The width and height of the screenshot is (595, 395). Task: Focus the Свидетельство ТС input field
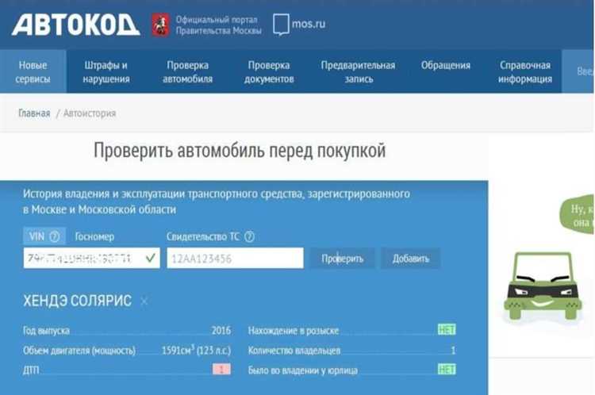pos(236,258)
